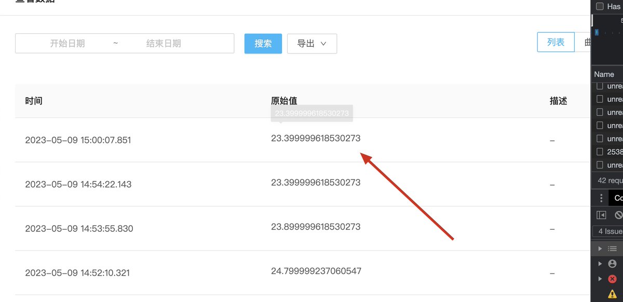Click raw value in the 15:00:07.851 row
Image resolution: width=623 pixels, height=302 pixels.
[x=316, y=138]
